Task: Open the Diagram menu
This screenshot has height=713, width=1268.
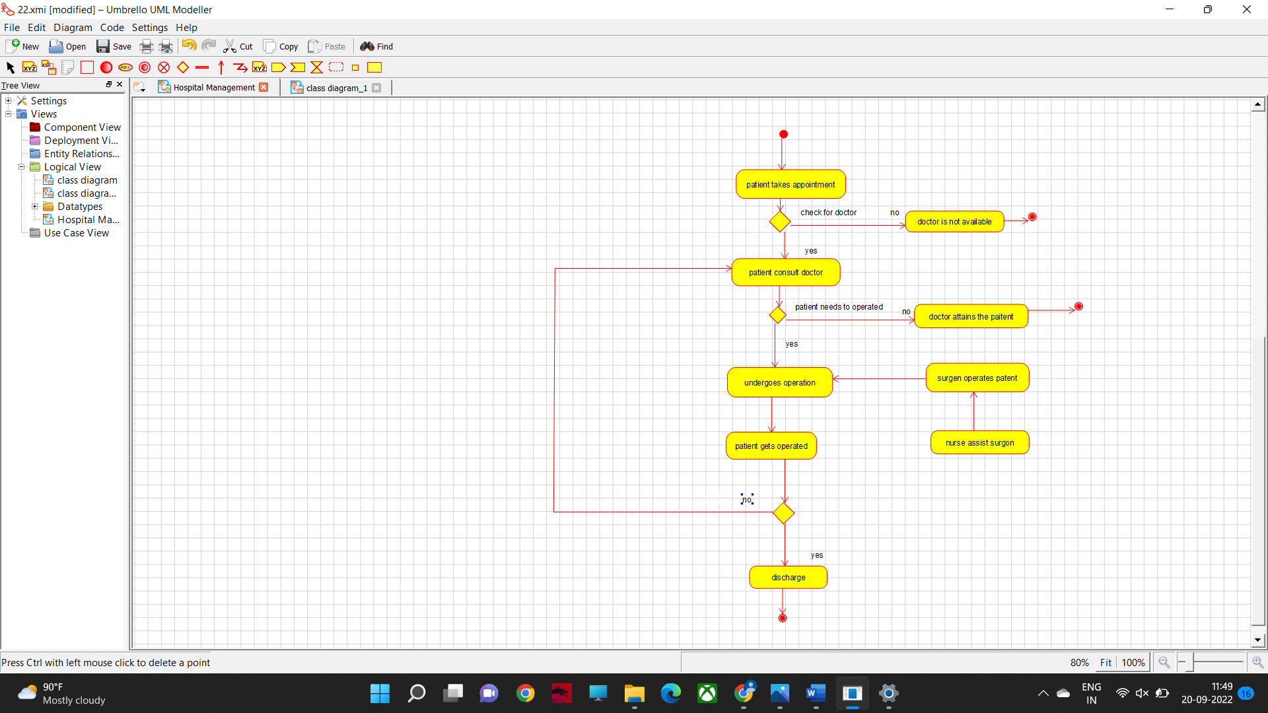Action: point(73,28)
